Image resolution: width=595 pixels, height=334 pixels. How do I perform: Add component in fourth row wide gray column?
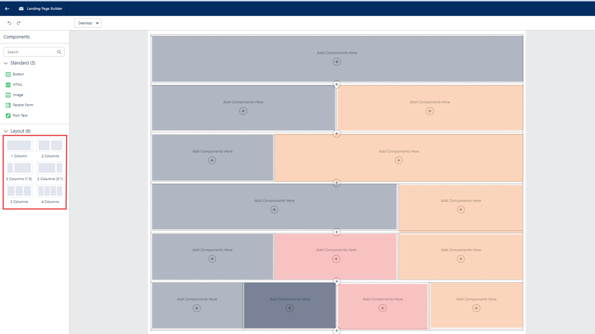pyautogui.click(x=274, y=210)
